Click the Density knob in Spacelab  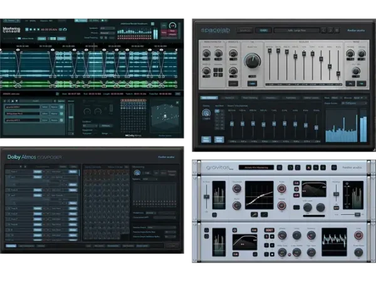[206, 113]
